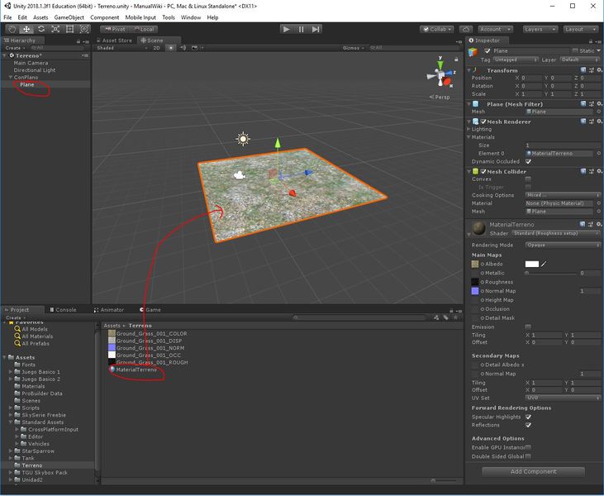Select the Rect transform tool
Viewport: 604px width, 496px height.
[x=69, y=29]
